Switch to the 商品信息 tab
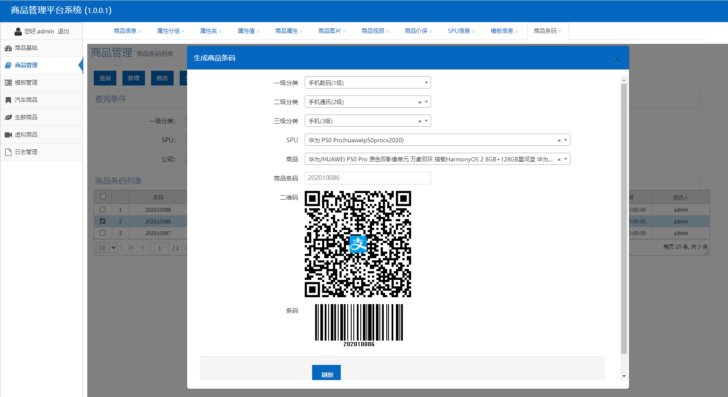 pos(125,31)
